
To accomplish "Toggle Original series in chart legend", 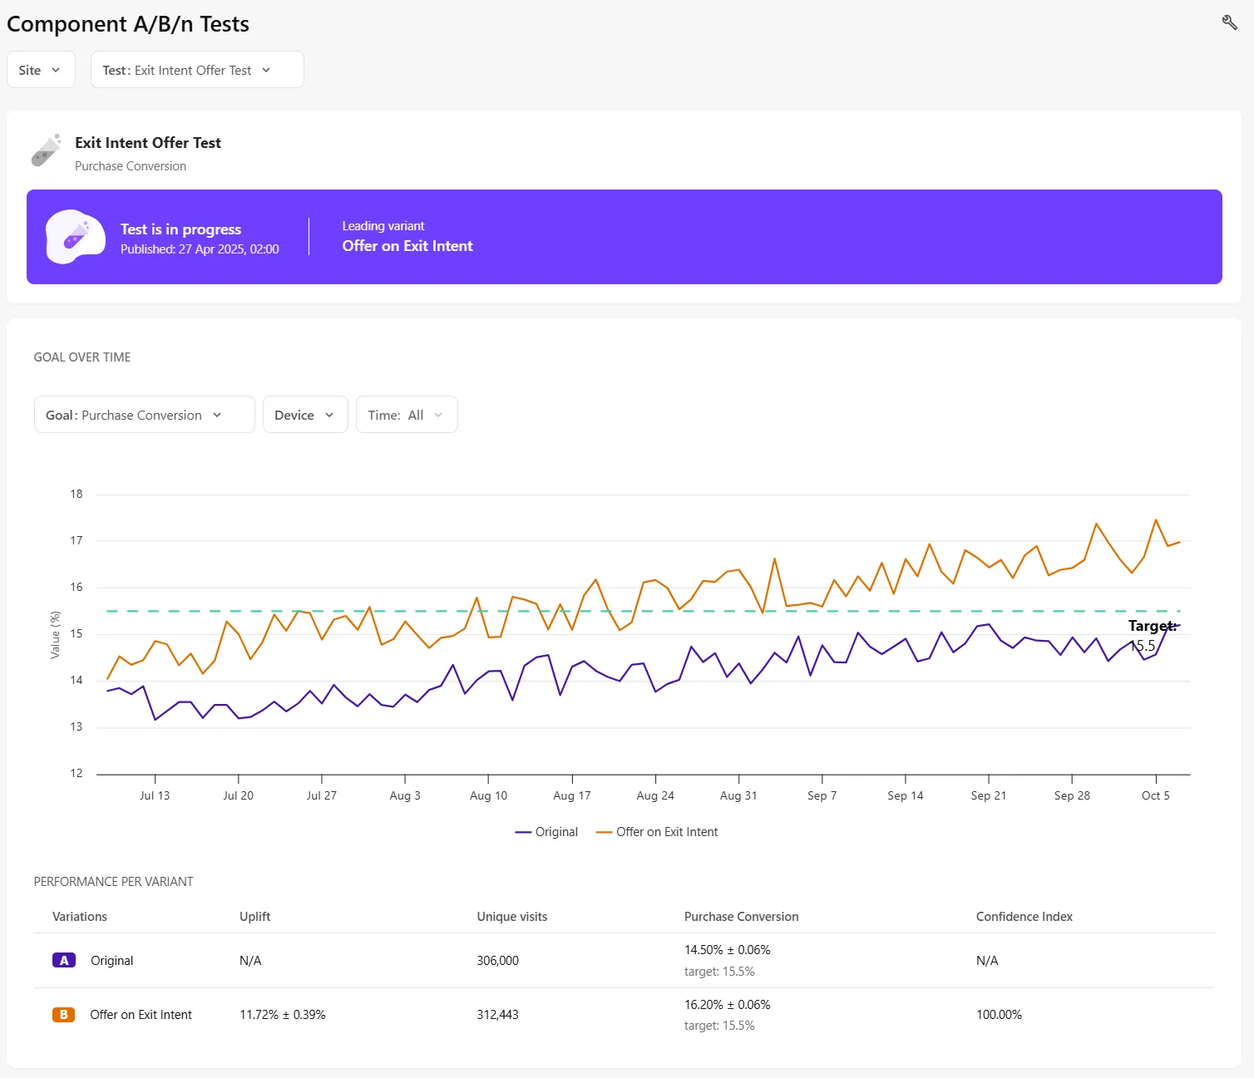I will (x=546, y=831).
